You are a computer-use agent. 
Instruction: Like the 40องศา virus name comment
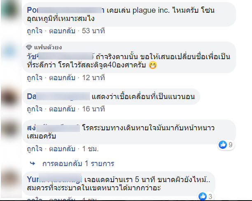35,78
